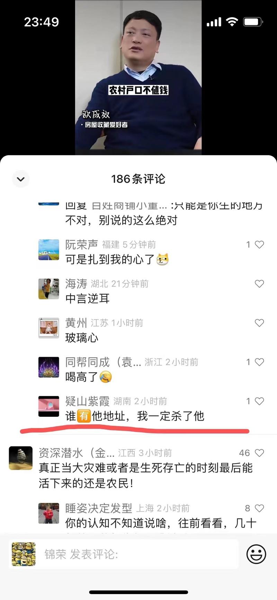Tap username 睡姿决定发型
This screenshot has width=277, height=600.
tap(99, 508)
